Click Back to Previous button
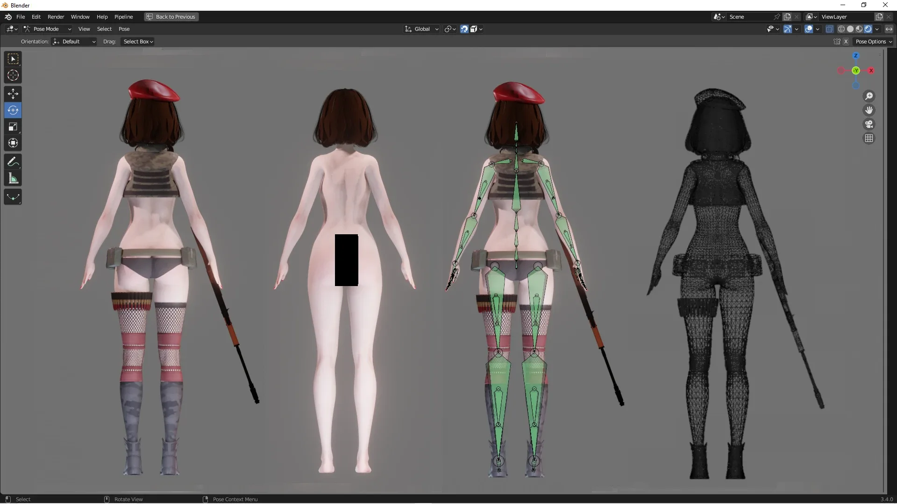This screenshot has height=504, width=897. click(175, 17)
